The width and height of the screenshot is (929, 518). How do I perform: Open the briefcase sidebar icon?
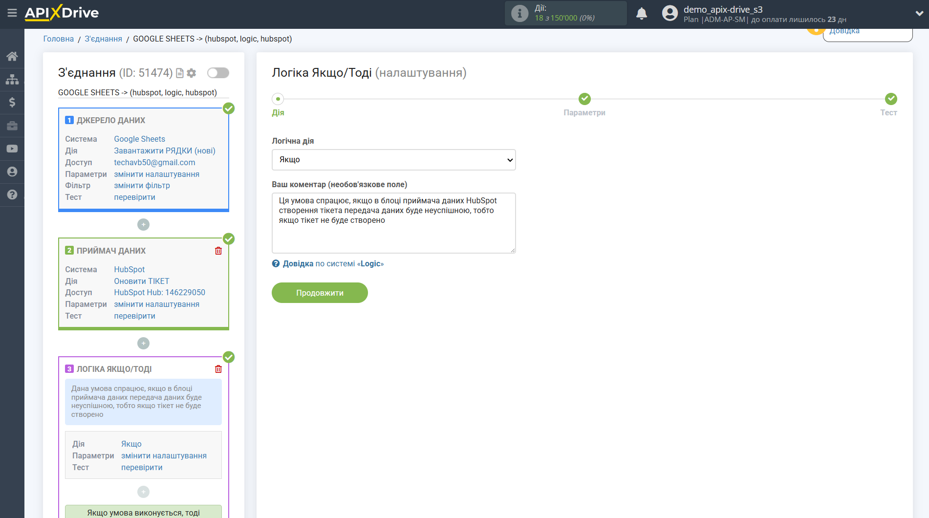12,126
